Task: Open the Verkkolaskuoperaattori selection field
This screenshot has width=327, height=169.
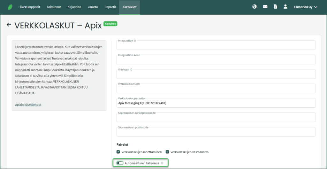Action: click(216, 103)
